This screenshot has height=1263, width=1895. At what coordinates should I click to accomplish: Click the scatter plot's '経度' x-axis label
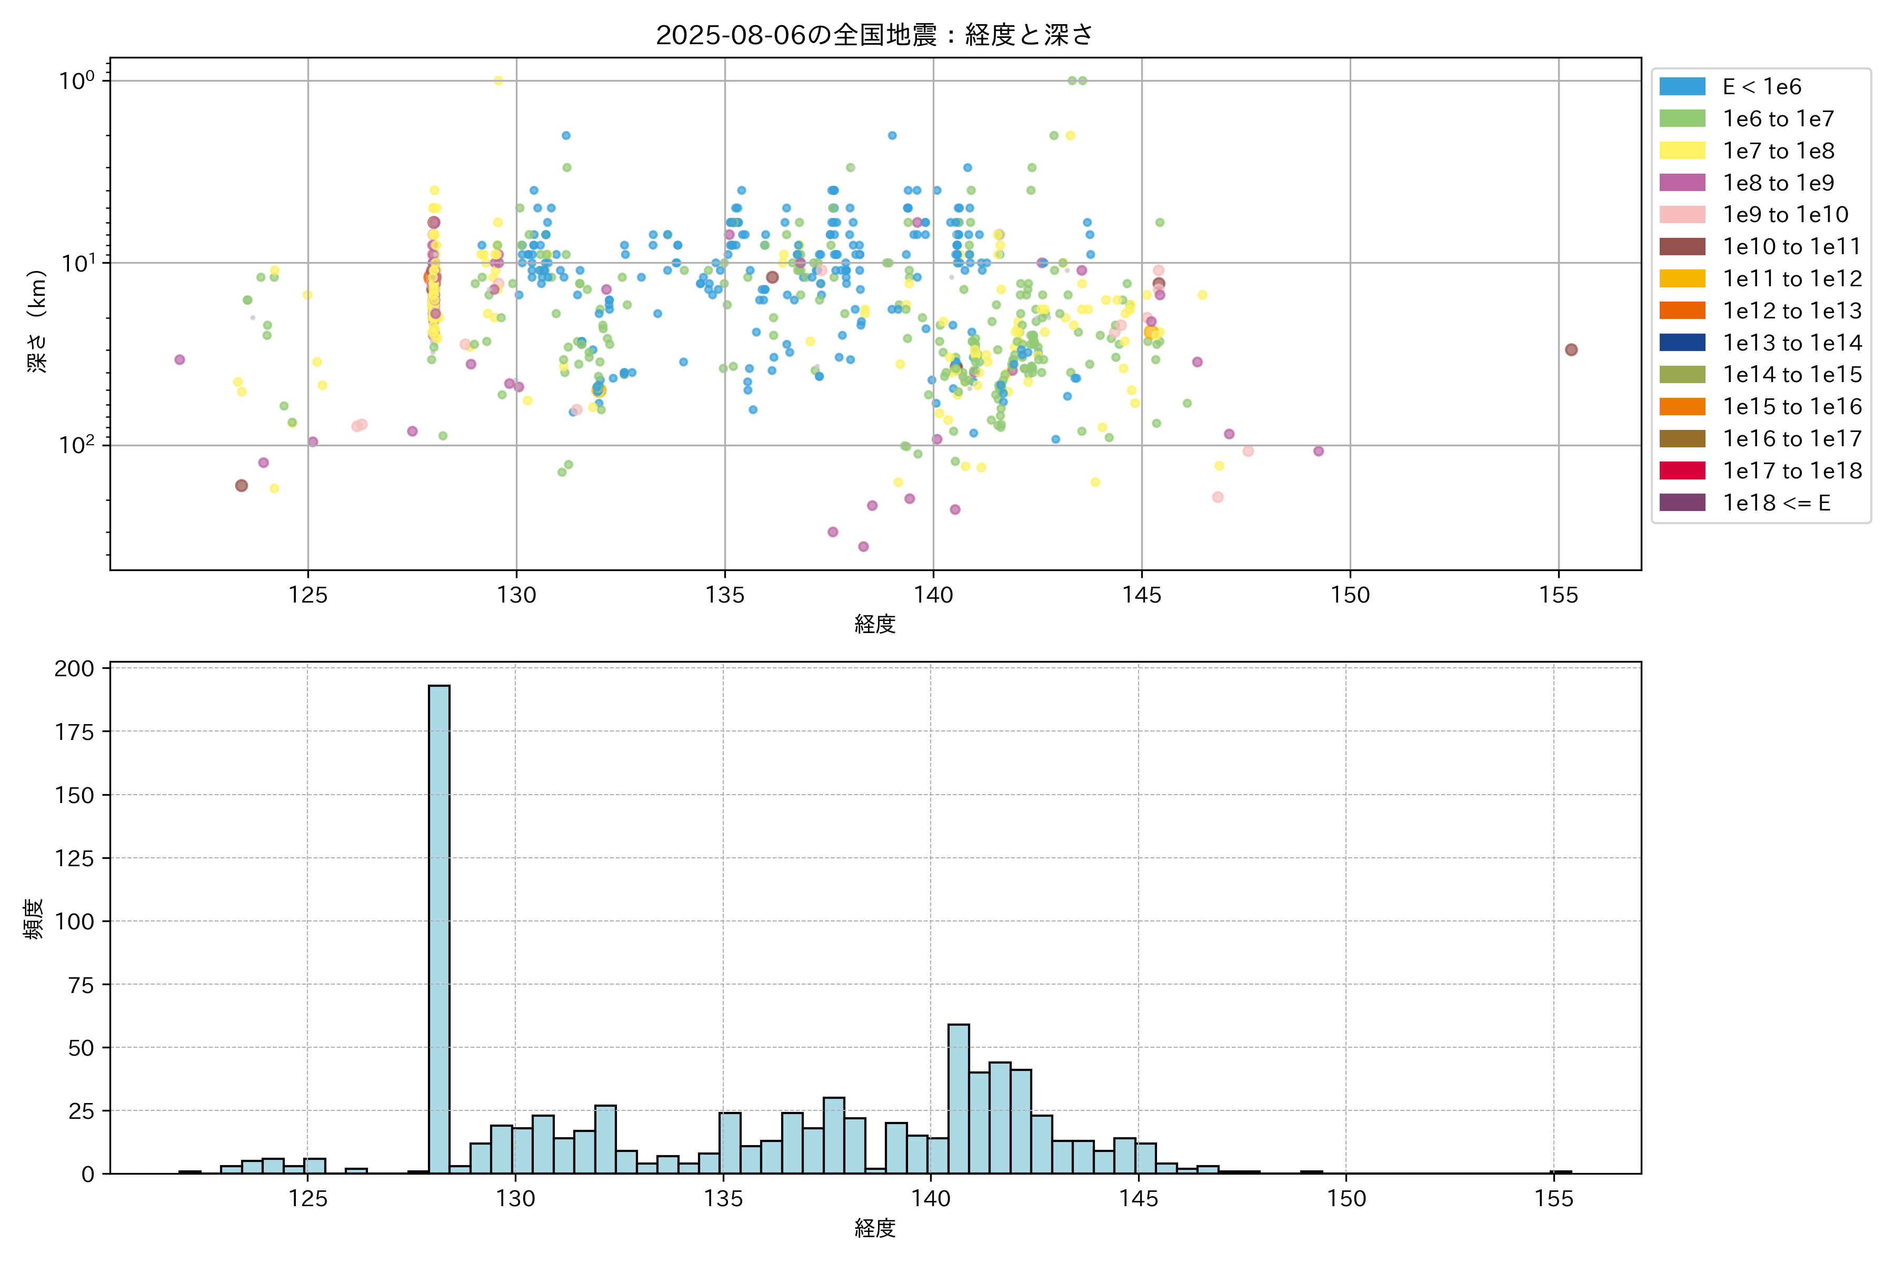coord(875,624)
